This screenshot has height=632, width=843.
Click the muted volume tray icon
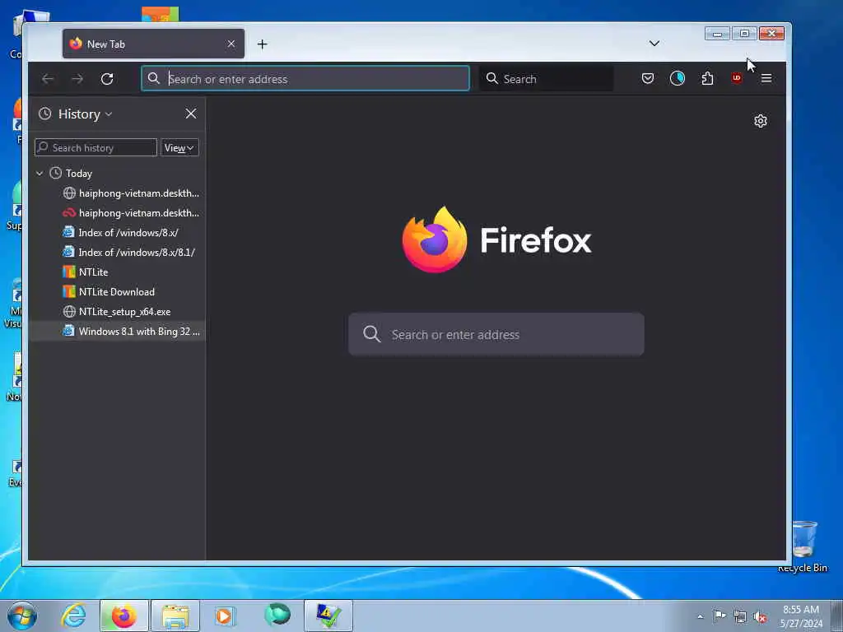pyautogui.click(x=760, y=617)
